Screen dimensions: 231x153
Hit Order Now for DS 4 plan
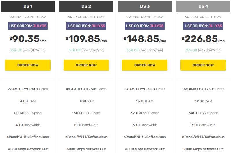coord(203,65)
